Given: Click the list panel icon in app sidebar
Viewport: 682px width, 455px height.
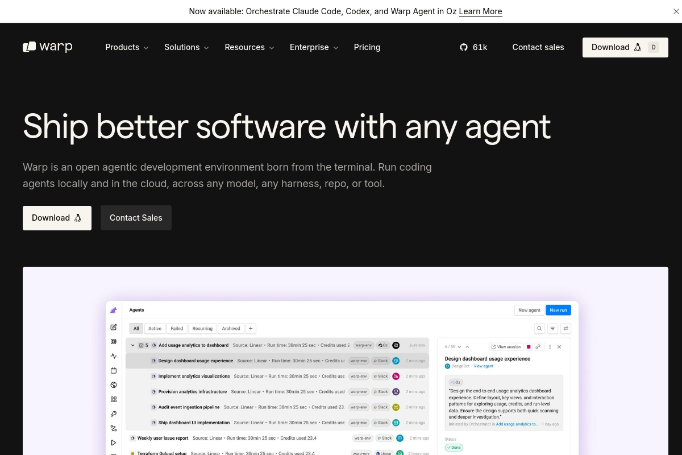Looking at the screenshot, I should coord(114,342).
